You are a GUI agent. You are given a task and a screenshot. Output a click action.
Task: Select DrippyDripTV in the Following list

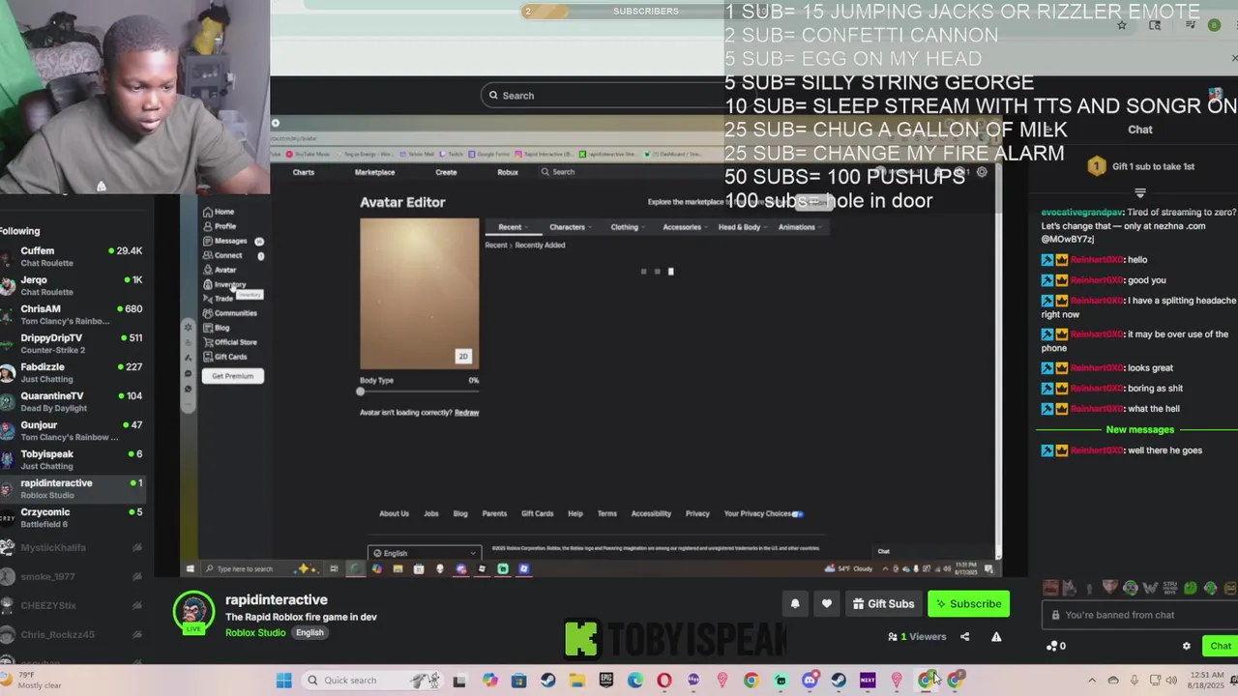pyautogui.click(x=73, y=343)
